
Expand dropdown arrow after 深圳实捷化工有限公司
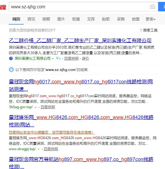53,59
